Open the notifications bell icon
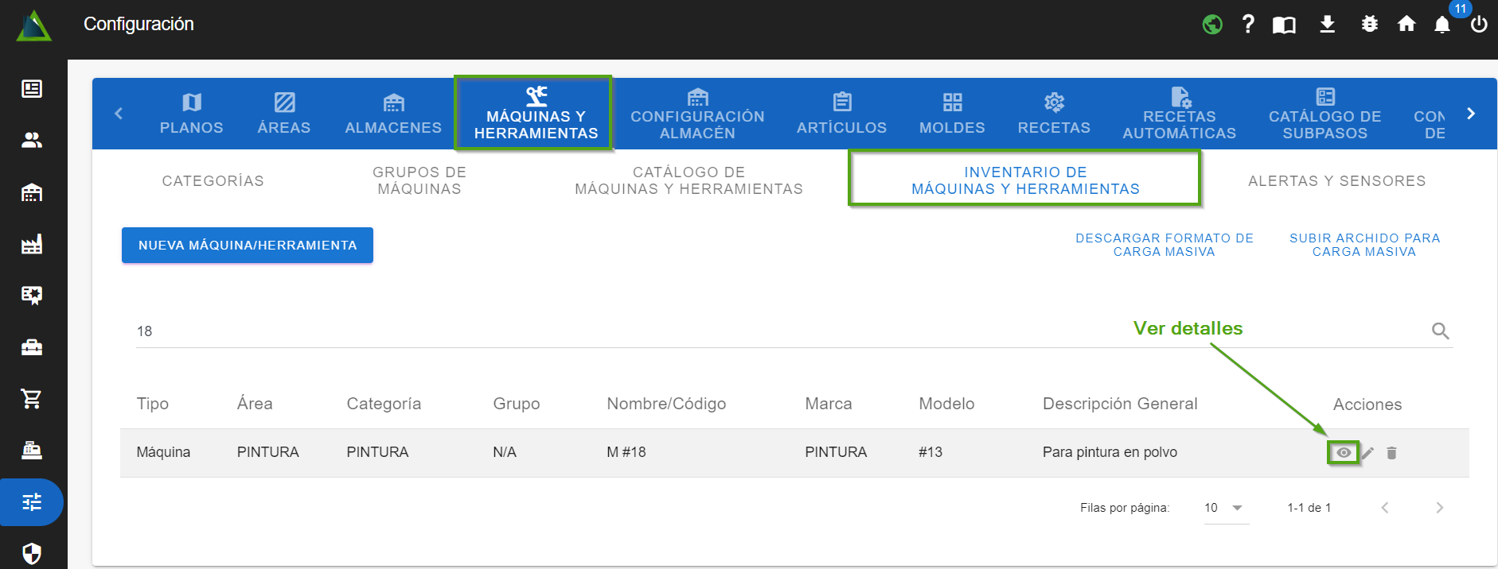This screenshot has height=569, width=1498. pos(1441,25)
